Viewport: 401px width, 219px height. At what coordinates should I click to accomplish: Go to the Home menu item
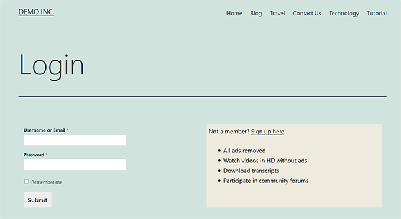(234, 14)
